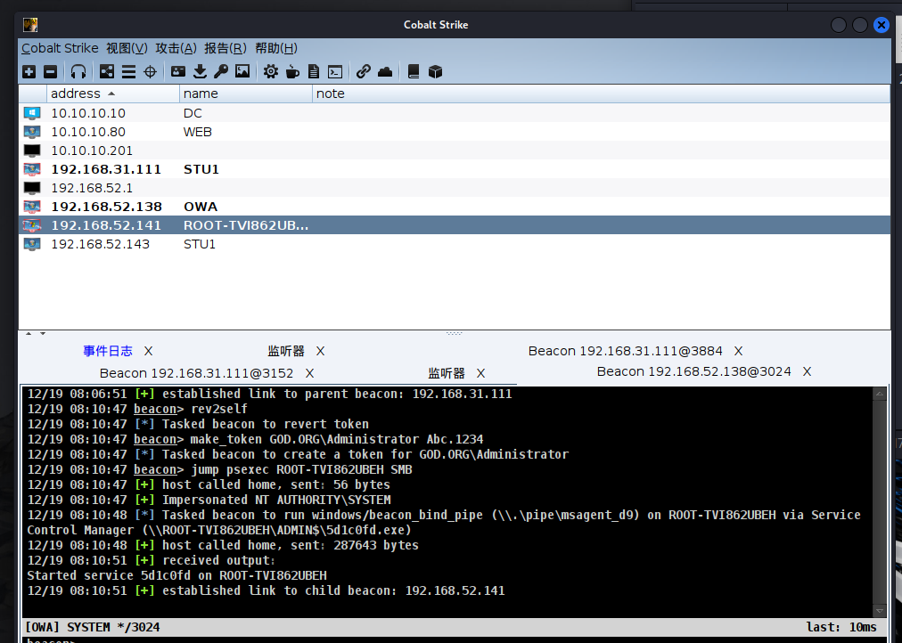
Task: Close 监听器 tab beside Beacon 192.168.31.111@3152
Action: (481, 373)
